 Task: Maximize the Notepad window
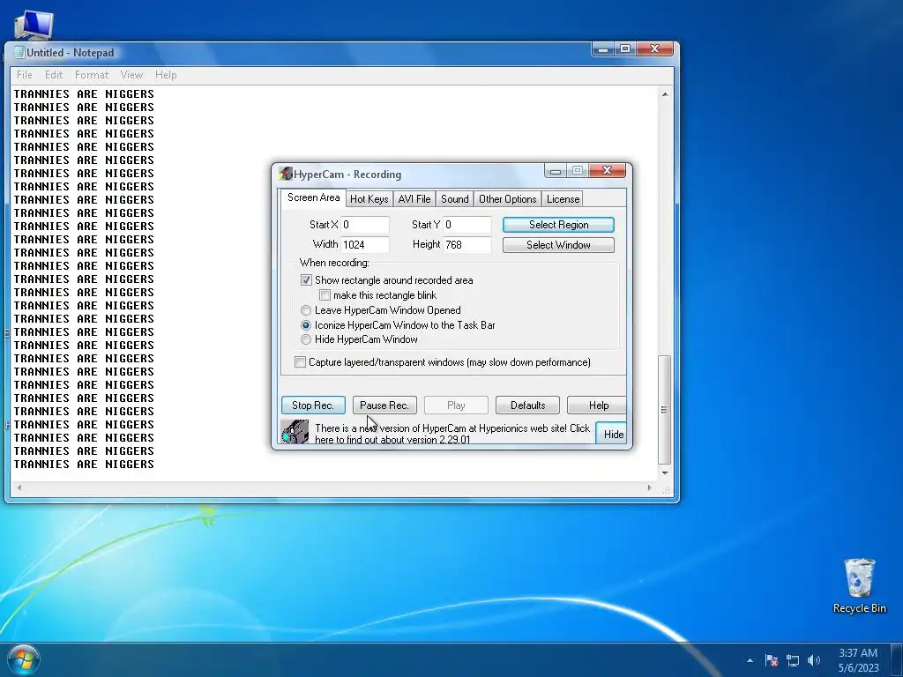click(x=625, y=49)
